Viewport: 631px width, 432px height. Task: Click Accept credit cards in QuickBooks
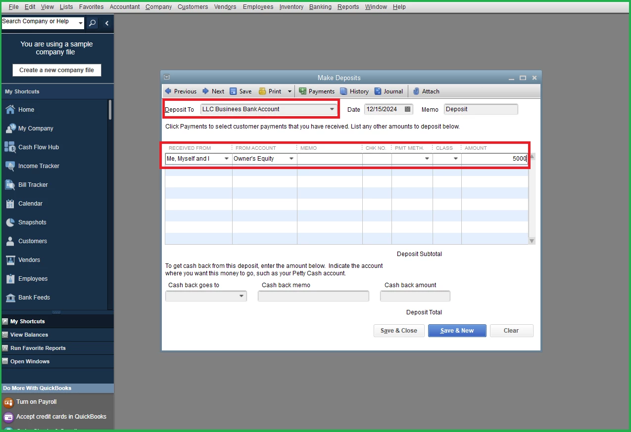[x=61, y=417]
